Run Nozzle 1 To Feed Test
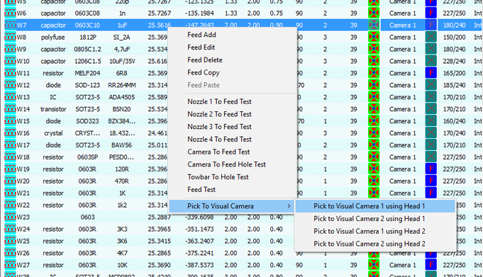This screenshot has width=483, height=277. click(219, 101)
